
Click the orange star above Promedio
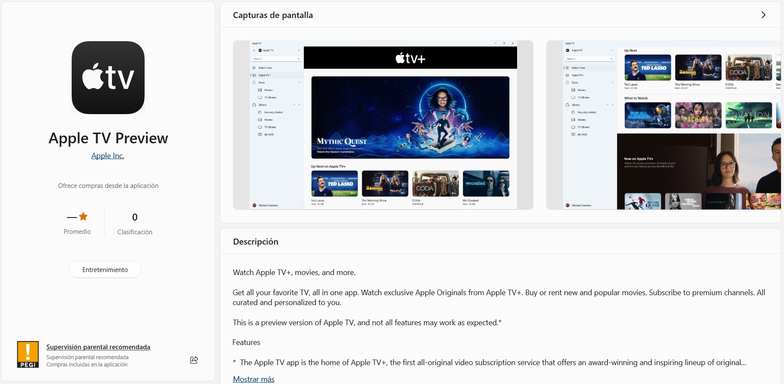[x=83, y=217]
